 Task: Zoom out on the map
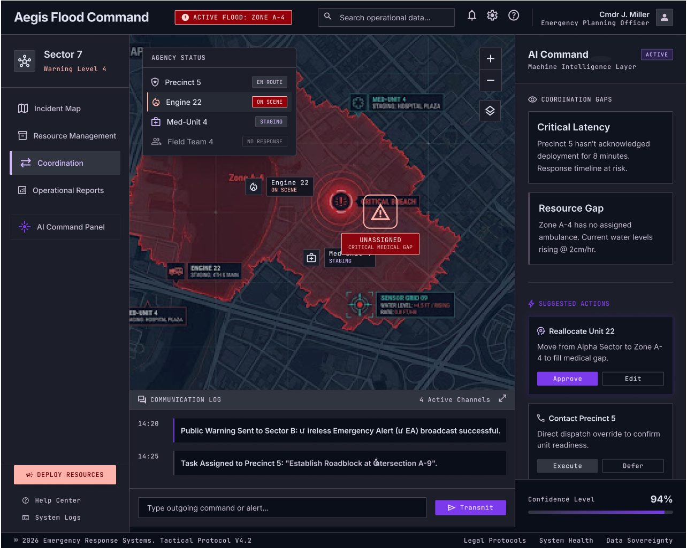point(490,81)
